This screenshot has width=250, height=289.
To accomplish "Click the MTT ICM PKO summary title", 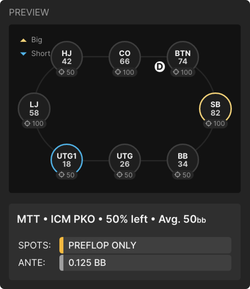I will click(x=111, y=219).
